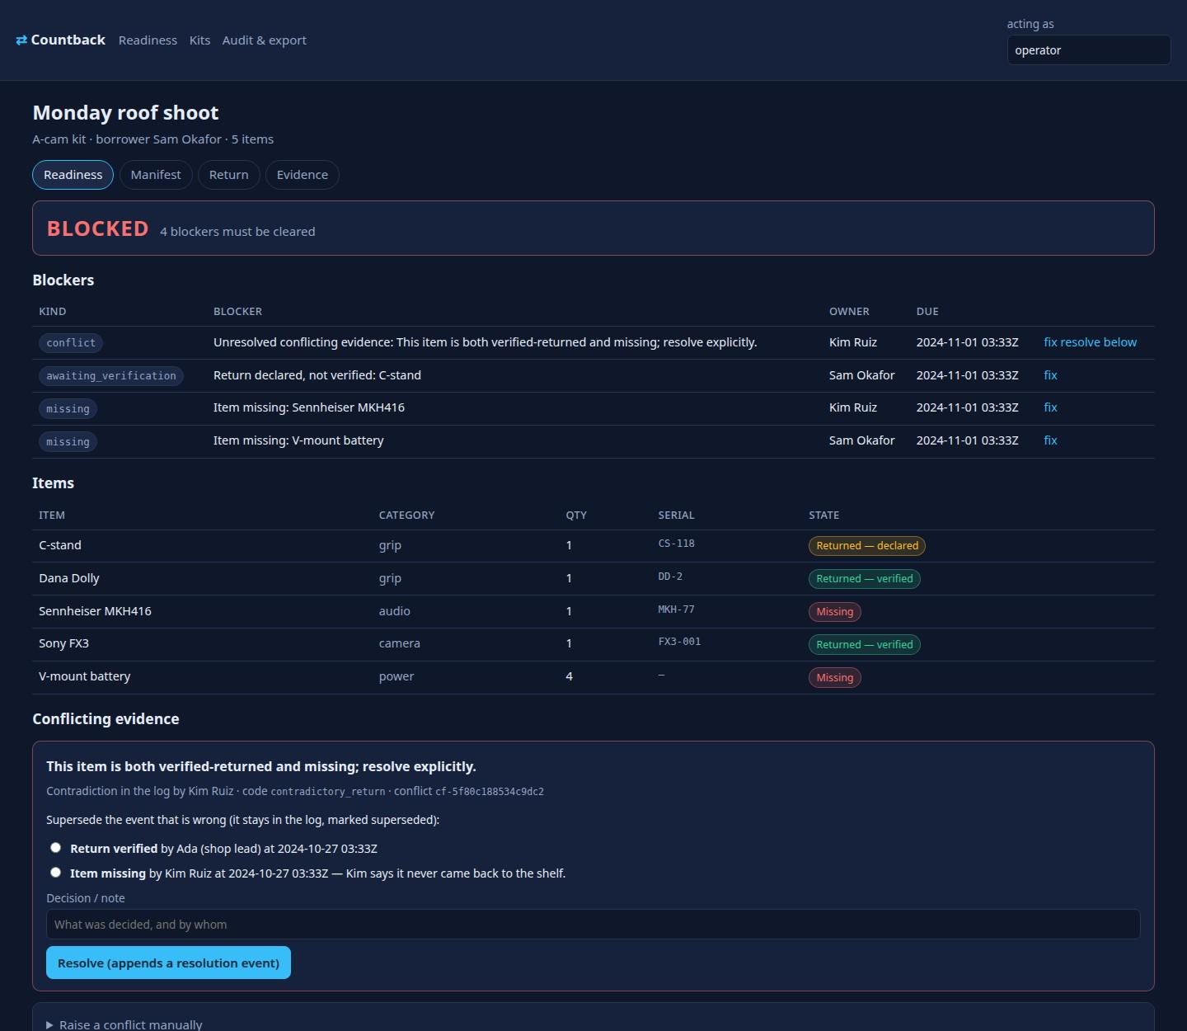The width and height of the screenshot is (1187, 1031).
Task: Click the Resolve (appends a resolution event) button
Action: pyautogui.click(x=168, y=963)
